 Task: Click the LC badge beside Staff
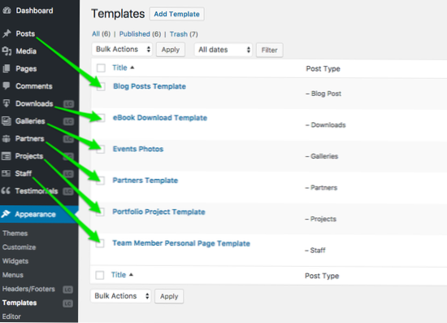pos(68,174)
